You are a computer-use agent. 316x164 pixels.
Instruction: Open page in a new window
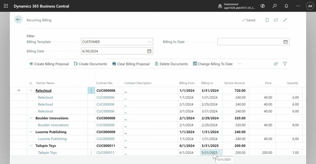(276, 20)
